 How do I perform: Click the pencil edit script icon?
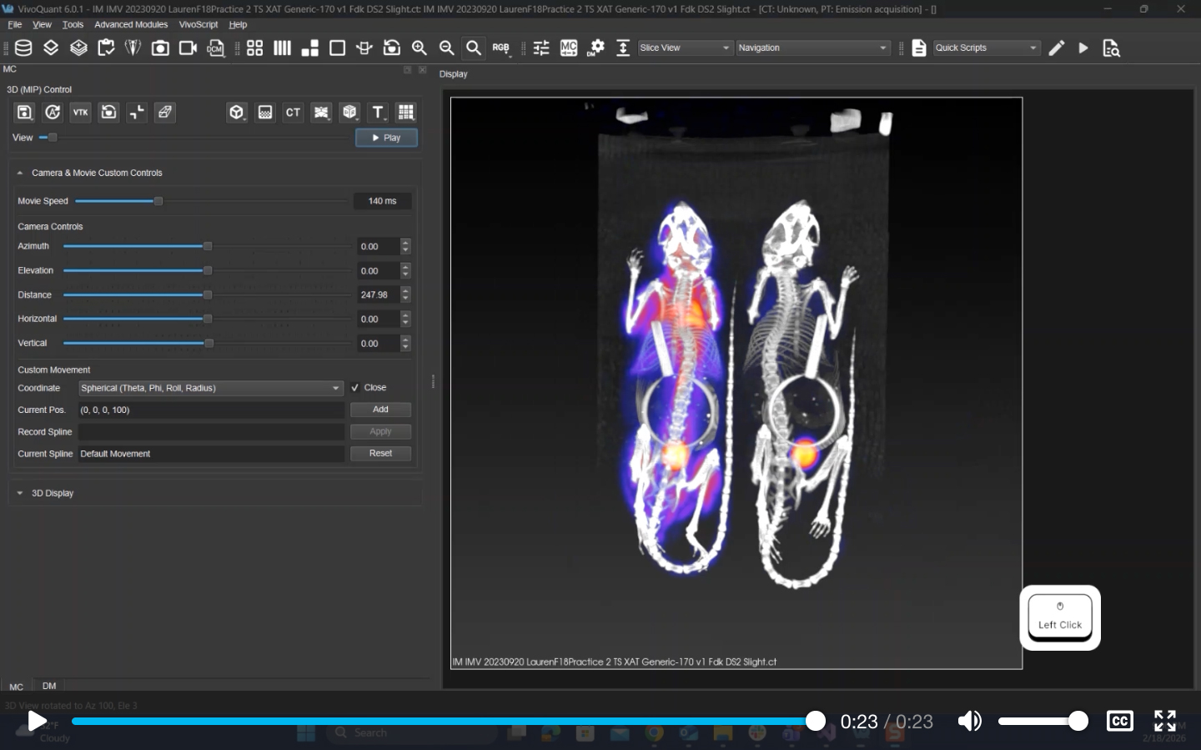click(1057, 48)
